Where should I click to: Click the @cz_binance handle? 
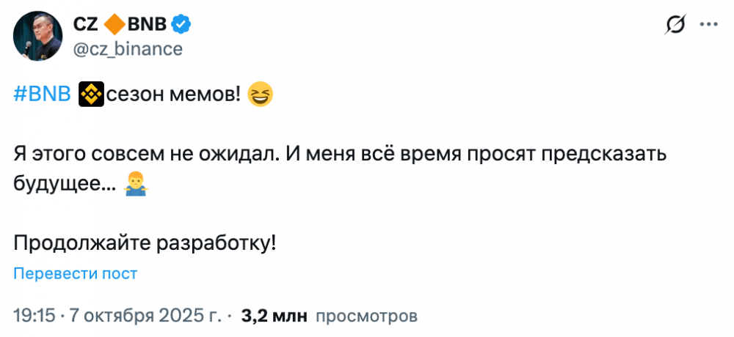point(128,49)
